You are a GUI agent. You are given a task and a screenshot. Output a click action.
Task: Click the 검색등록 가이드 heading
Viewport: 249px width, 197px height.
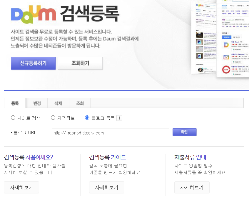[x=108, y=157]
